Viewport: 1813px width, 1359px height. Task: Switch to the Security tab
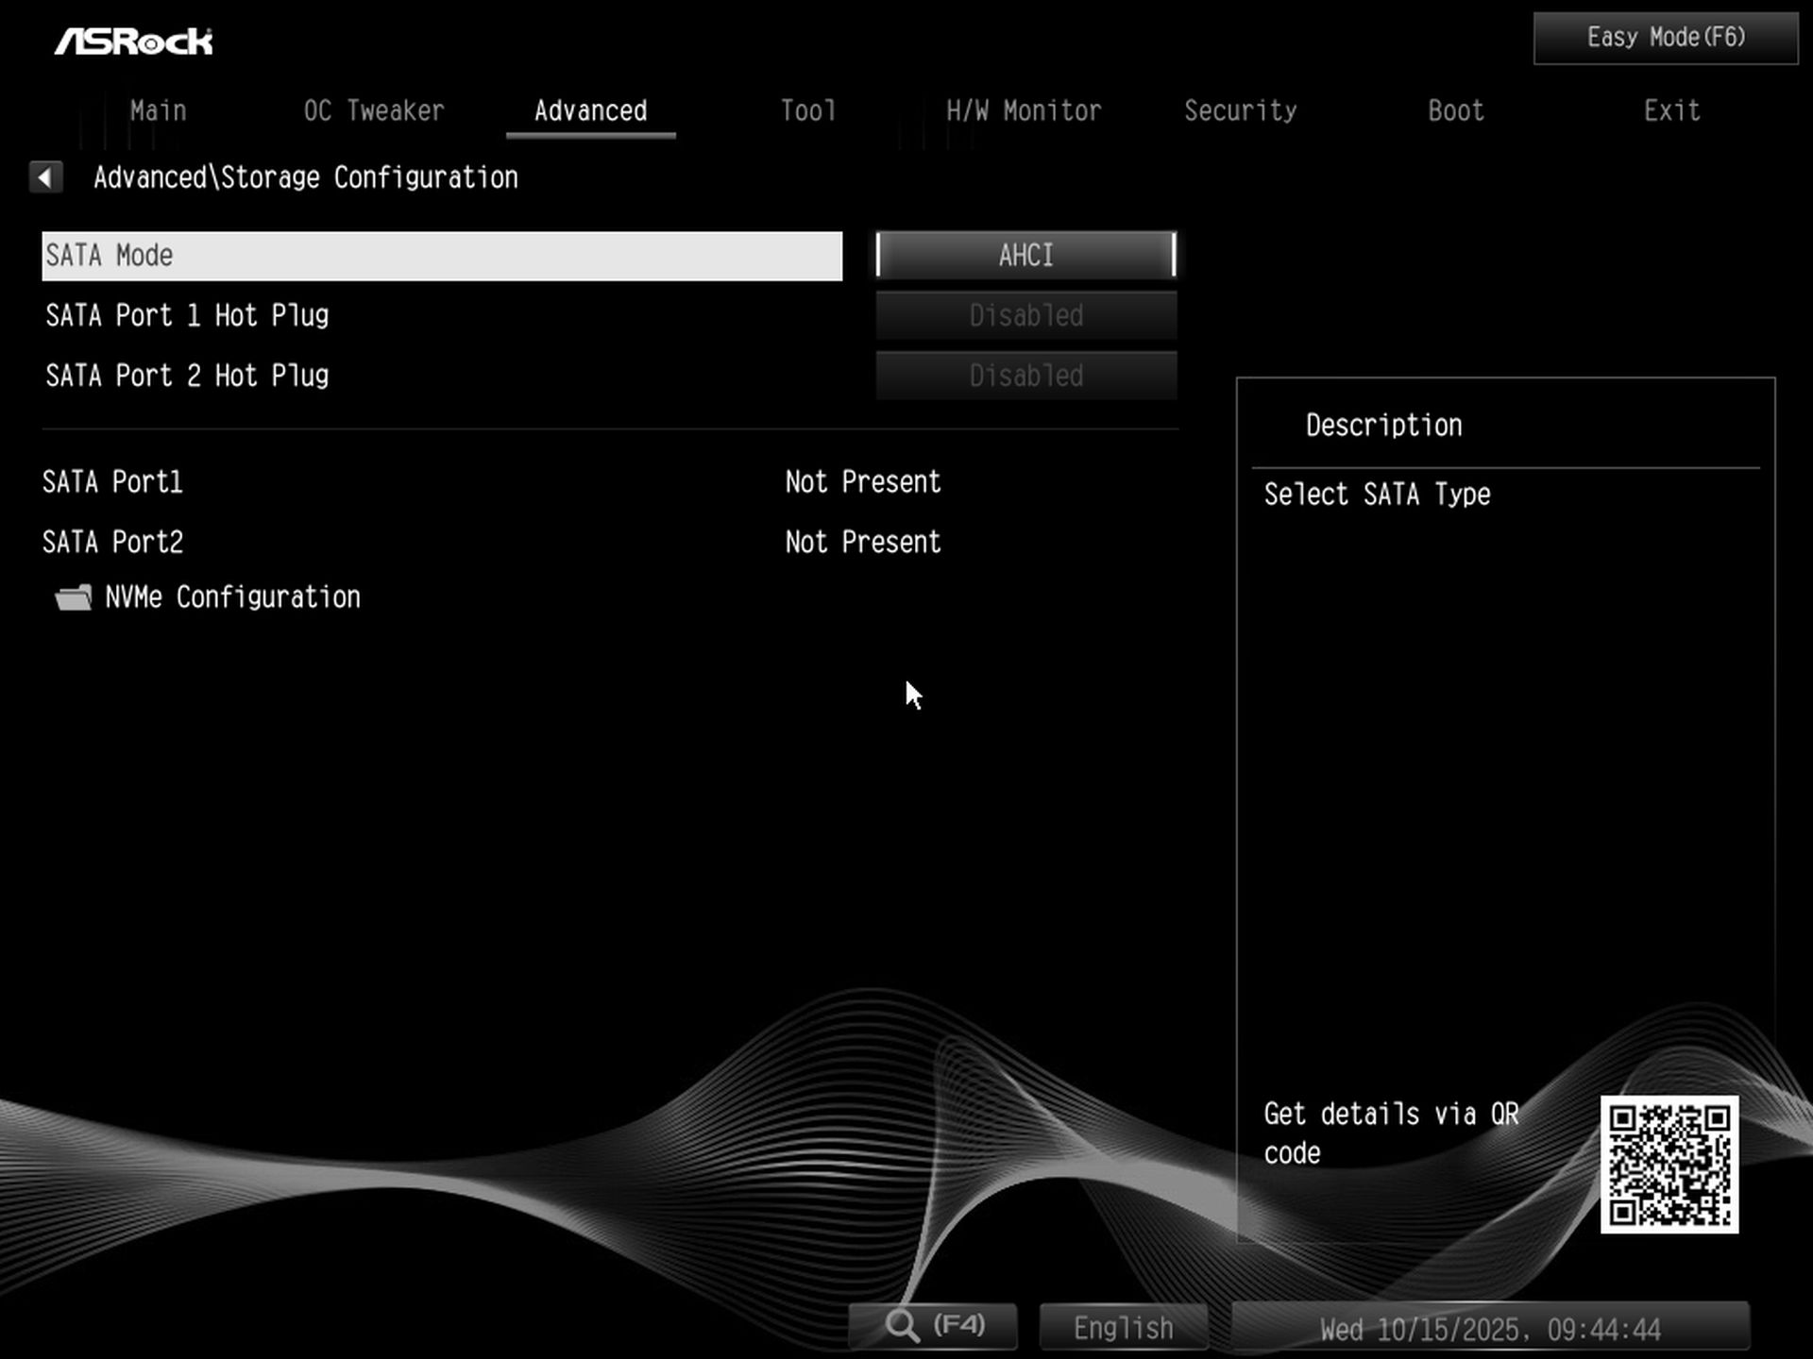1240,111
